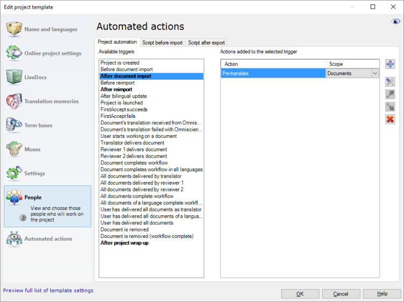This screenshot has height=302, width=404.
Task: Open Preview full list of template settings
Action: pos(48,291)
